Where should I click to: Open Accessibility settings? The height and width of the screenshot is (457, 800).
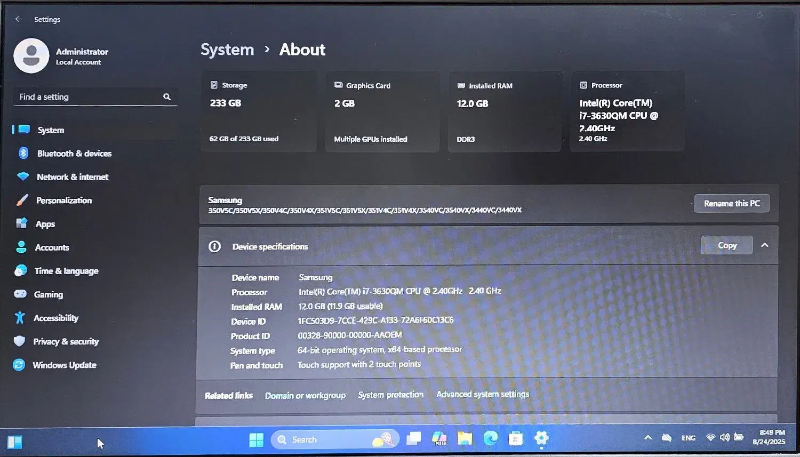[56, 318]
